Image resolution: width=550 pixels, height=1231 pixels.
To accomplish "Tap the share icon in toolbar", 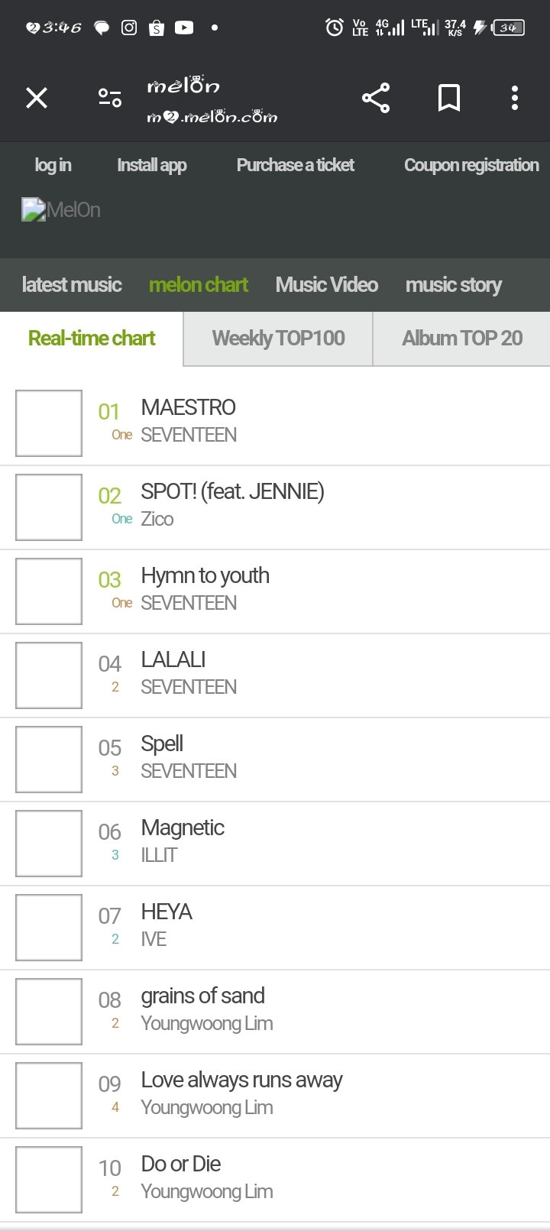I will pos(376,98).
